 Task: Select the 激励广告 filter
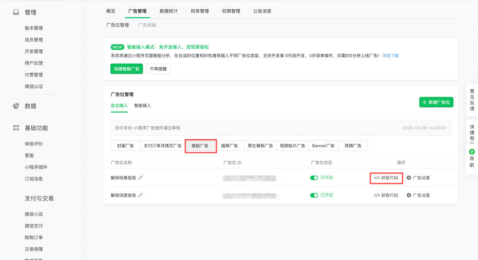click(x=200, y=145)
